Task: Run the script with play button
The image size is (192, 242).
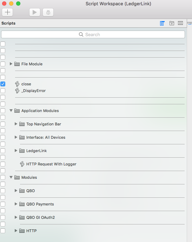Action: tap(35, 12)
